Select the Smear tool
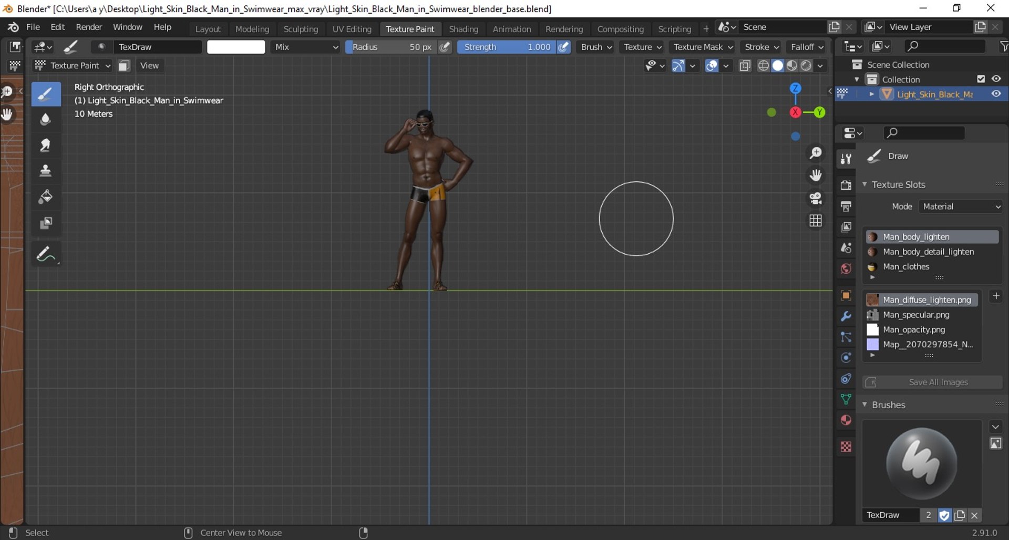Viewport: 1009px width, 540px height. coord(46,146)
